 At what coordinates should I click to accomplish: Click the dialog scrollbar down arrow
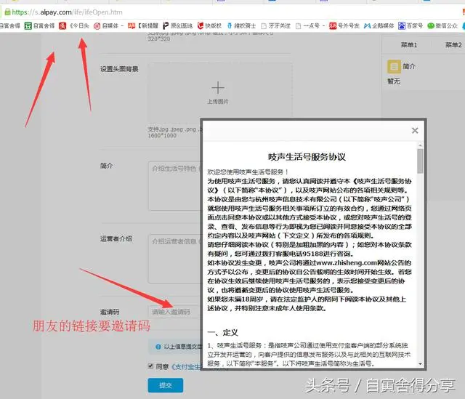(x=420, y=363)
